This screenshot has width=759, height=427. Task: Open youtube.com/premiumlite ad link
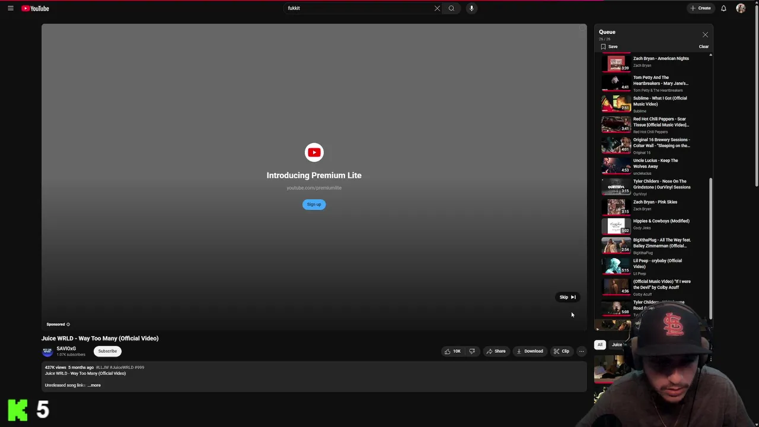(x=314, y=188)
